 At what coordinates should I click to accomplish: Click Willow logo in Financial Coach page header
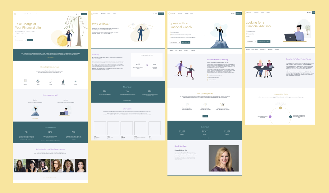coord(172,13)
